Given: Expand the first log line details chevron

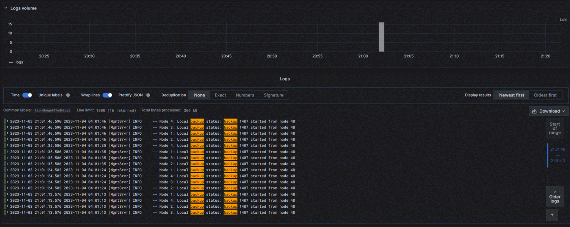Looking at the screenshot, I should pos(7,121).
